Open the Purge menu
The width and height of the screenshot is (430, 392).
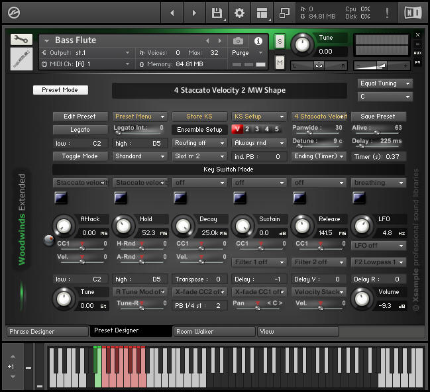tap(247, 53)
